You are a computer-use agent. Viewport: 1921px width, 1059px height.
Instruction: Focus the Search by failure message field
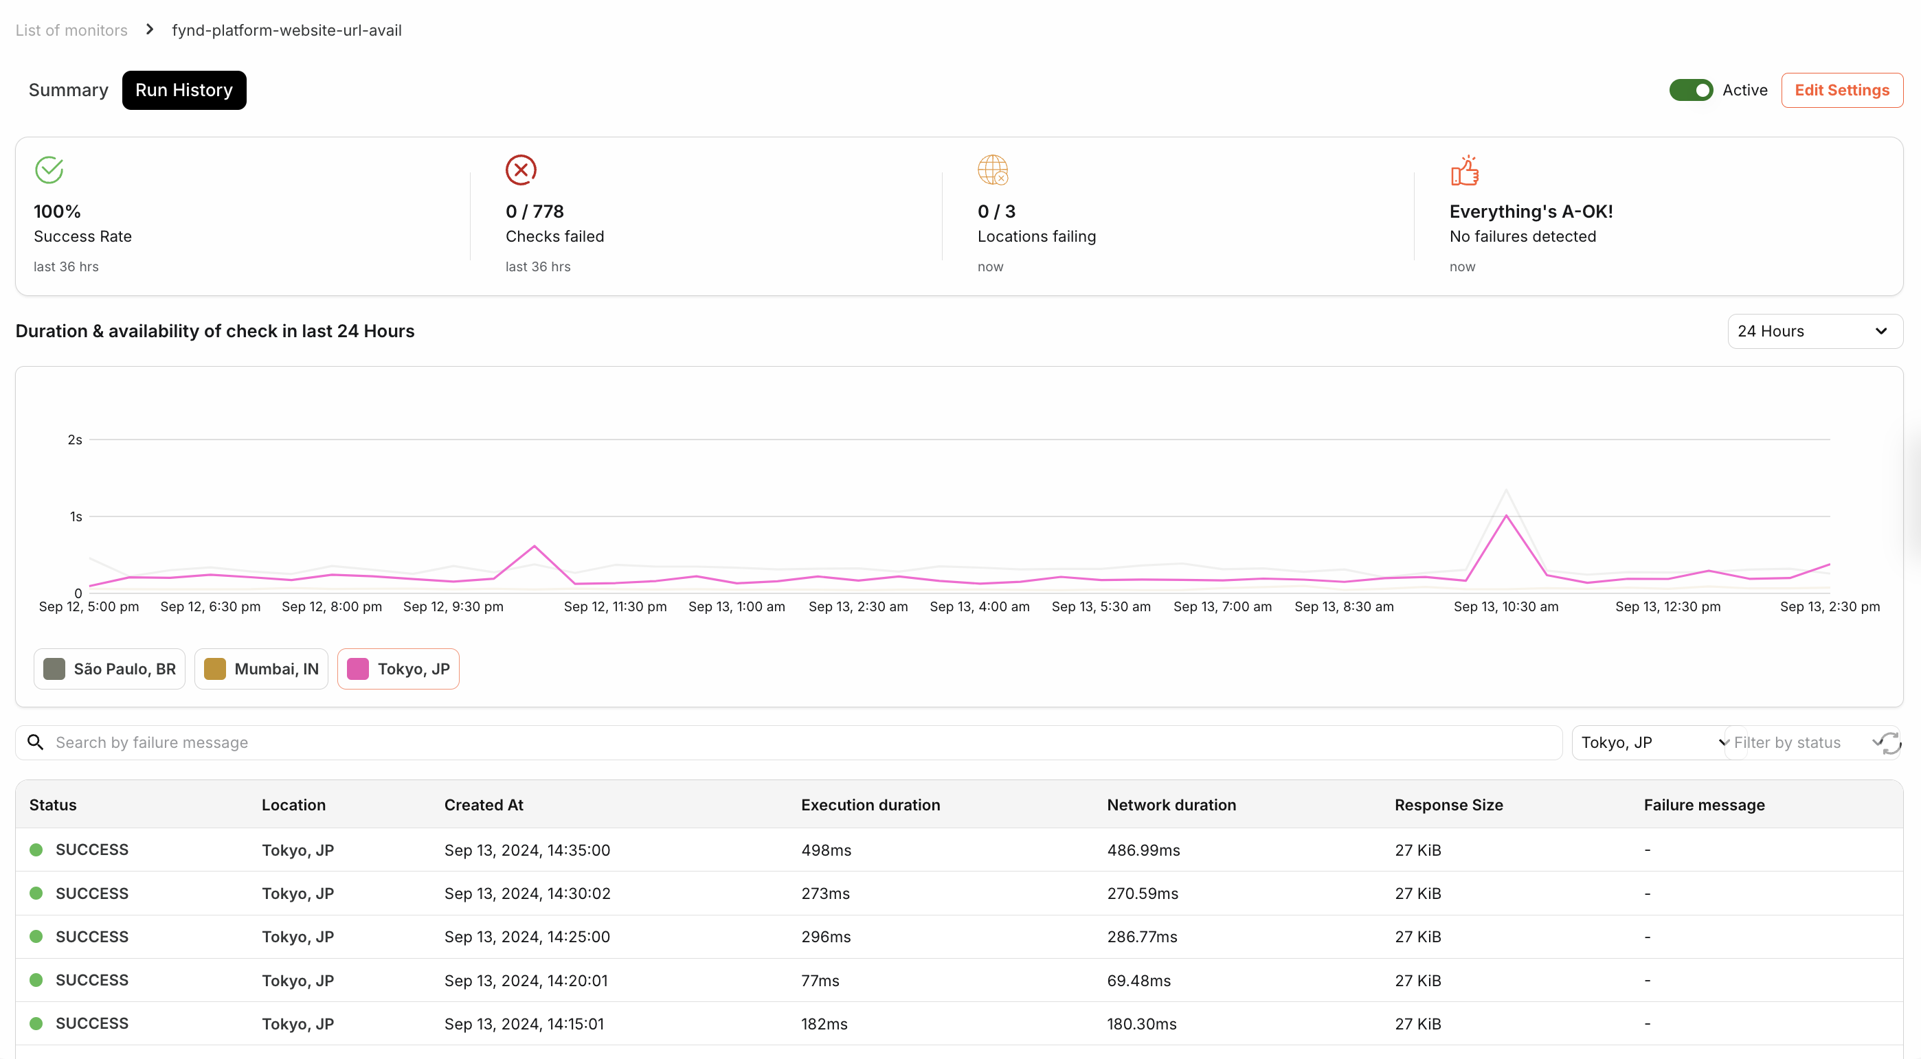click(789, 742)
